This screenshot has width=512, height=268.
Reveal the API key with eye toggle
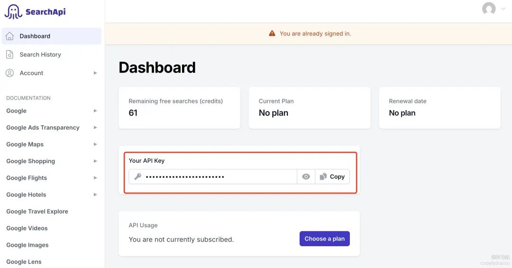pos(306,176)
